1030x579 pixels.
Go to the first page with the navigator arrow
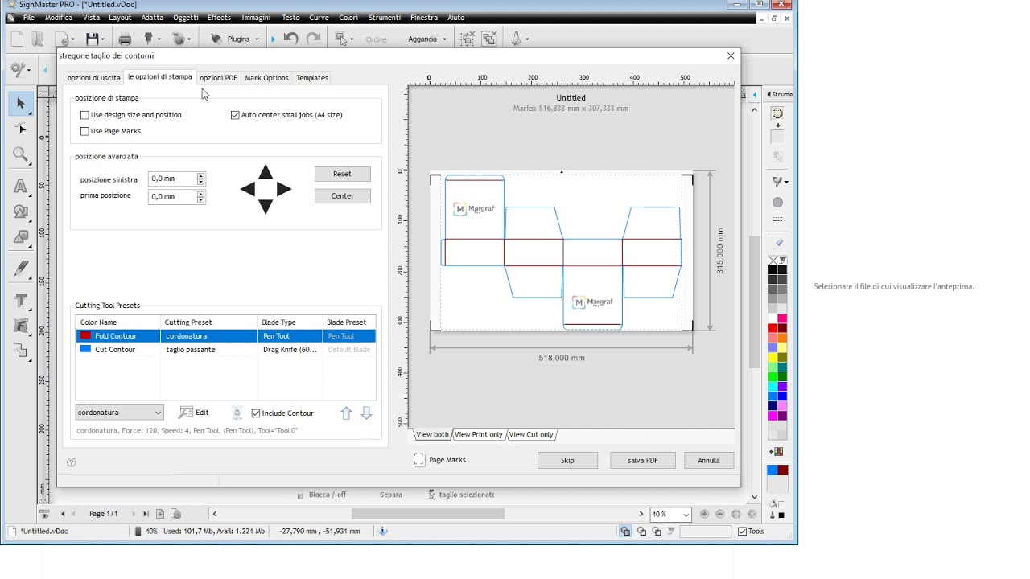tap(62, 514)
